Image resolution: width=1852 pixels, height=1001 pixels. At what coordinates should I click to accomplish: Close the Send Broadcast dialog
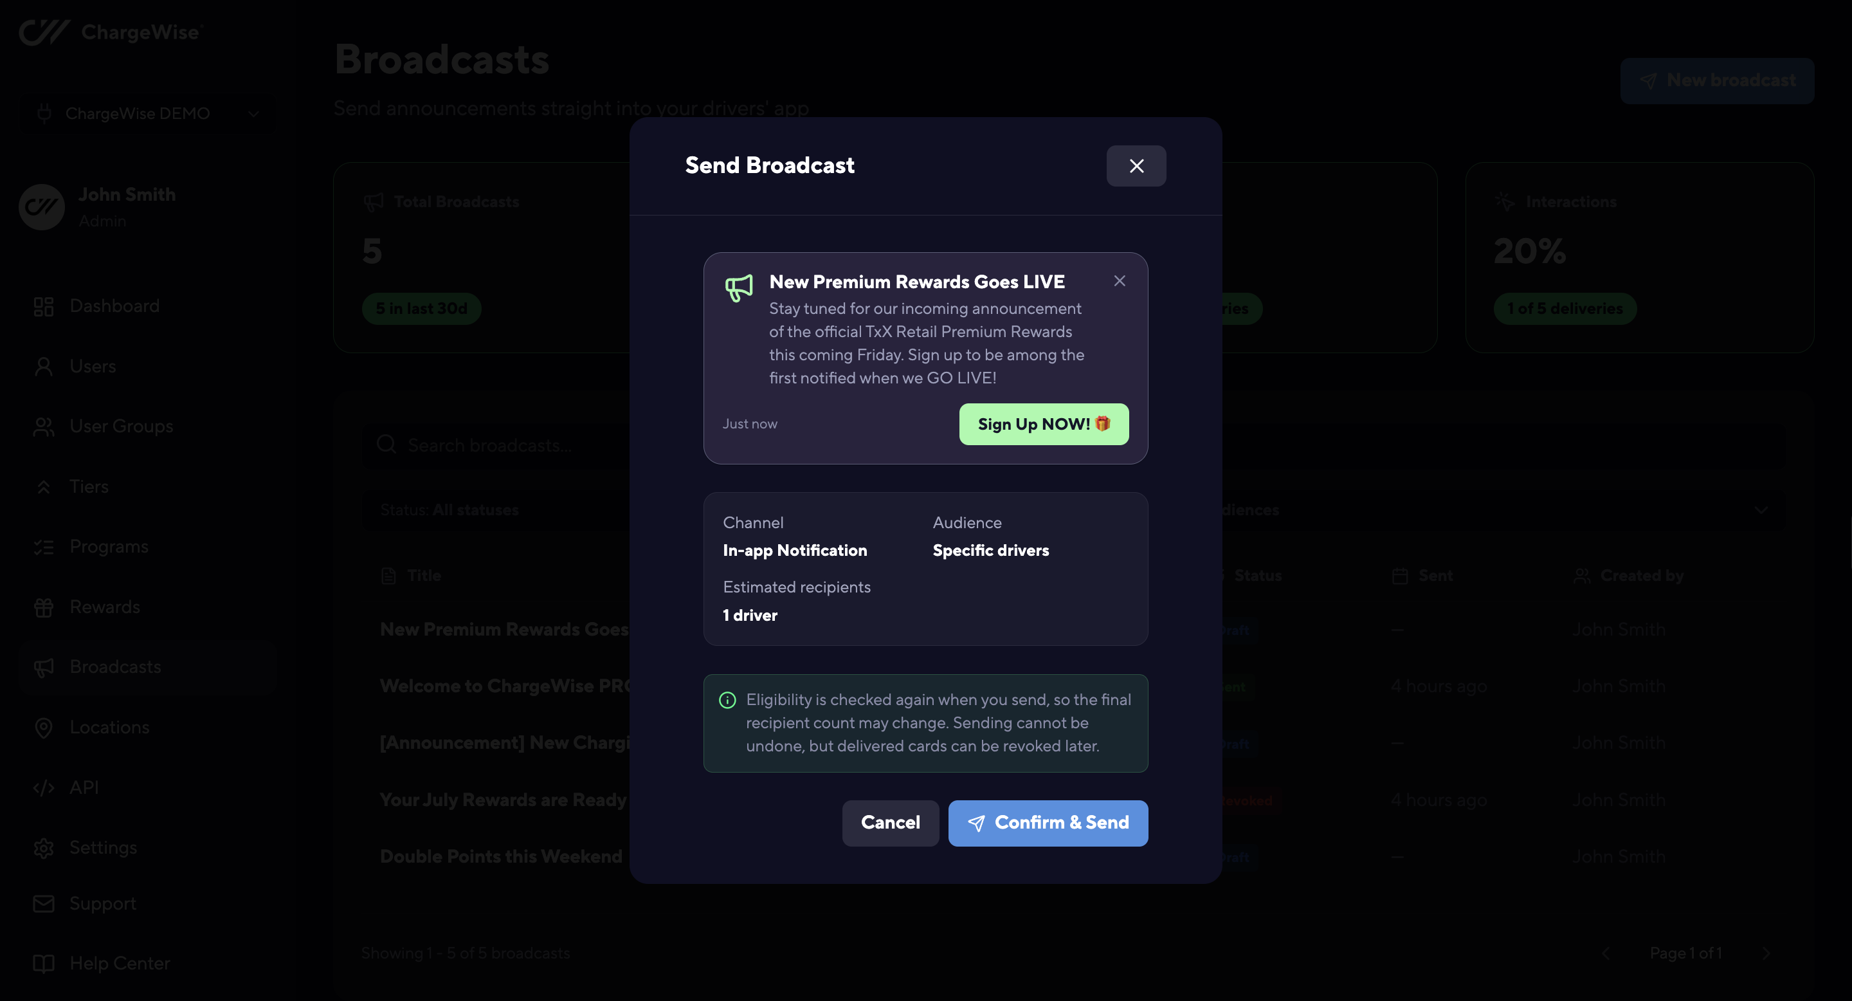1136,166
